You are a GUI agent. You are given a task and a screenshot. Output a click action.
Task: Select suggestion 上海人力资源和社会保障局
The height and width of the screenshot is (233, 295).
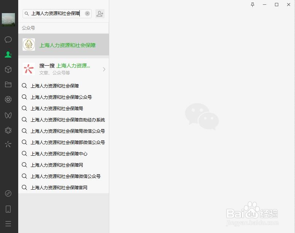(x=64, y=109)
